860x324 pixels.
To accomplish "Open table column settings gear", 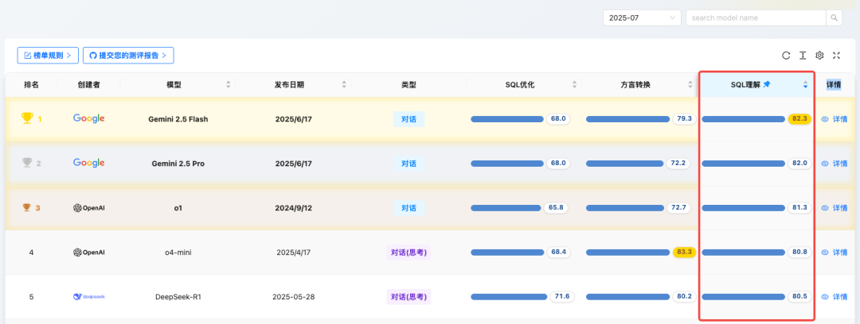I will [819, 56].
